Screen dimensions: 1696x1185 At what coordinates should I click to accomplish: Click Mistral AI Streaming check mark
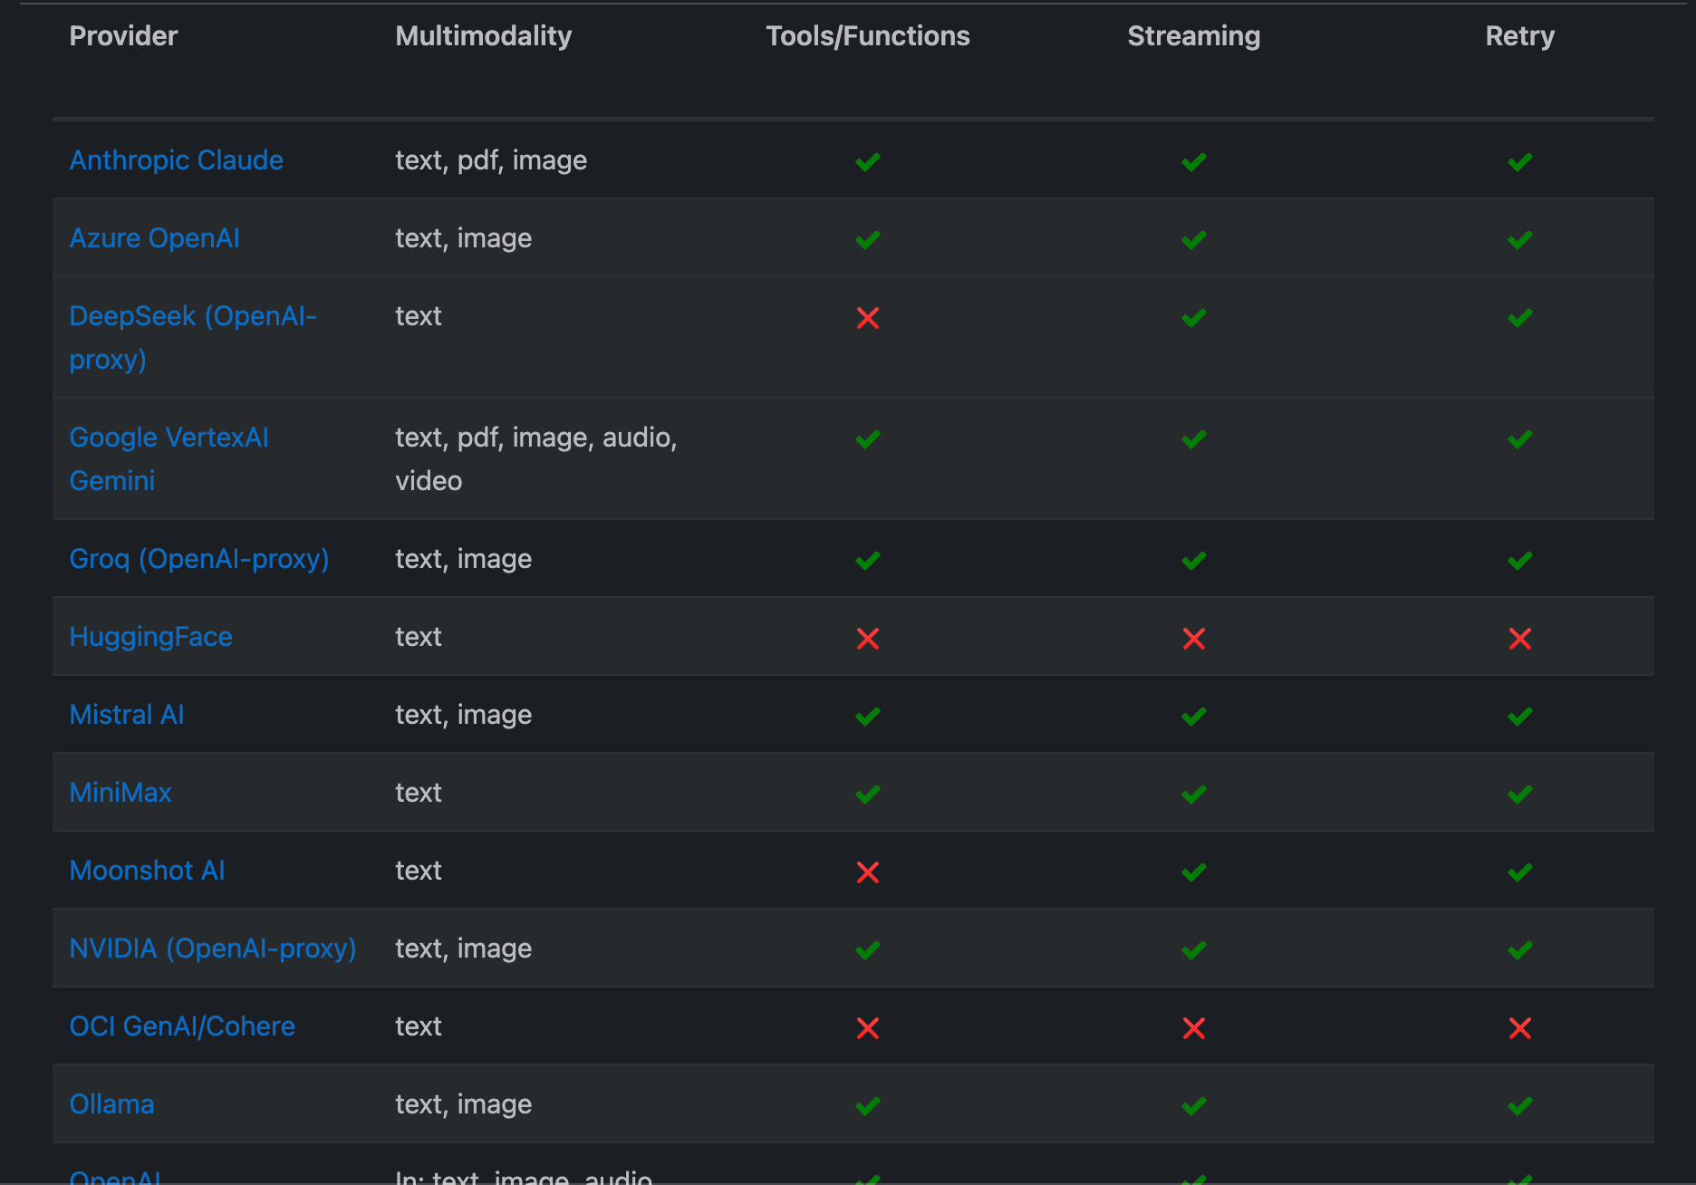[1194, 717]
